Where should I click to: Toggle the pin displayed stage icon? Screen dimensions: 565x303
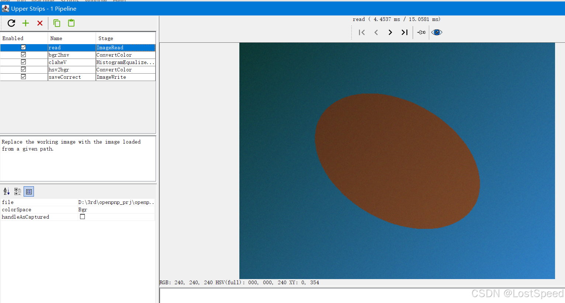pos(421,32)
